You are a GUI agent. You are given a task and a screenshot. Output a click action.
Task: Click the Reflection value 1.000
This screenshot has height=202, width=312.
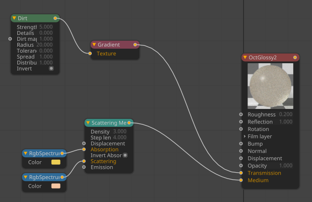tap(286, 121)
